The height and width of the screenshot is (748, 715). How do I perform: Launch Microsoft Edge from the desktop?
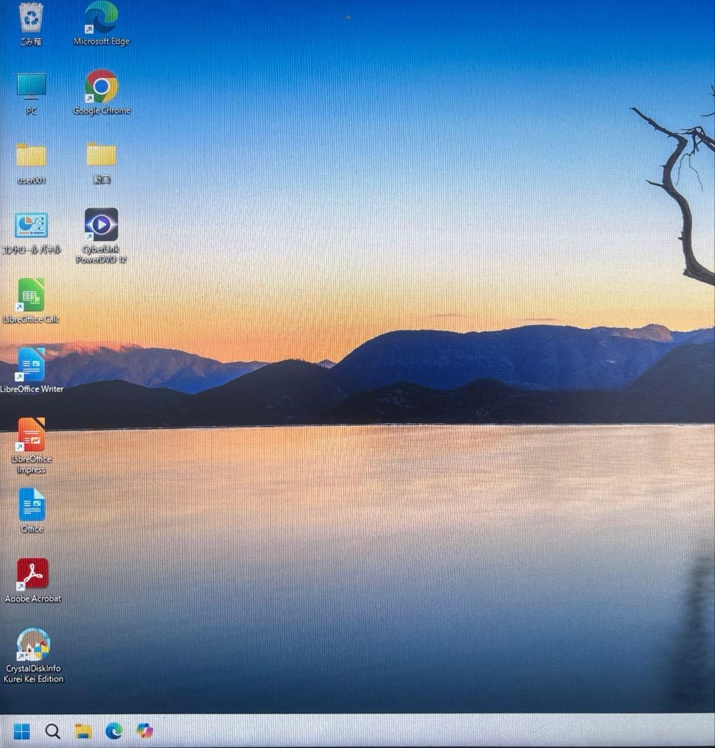coord(102,17)
